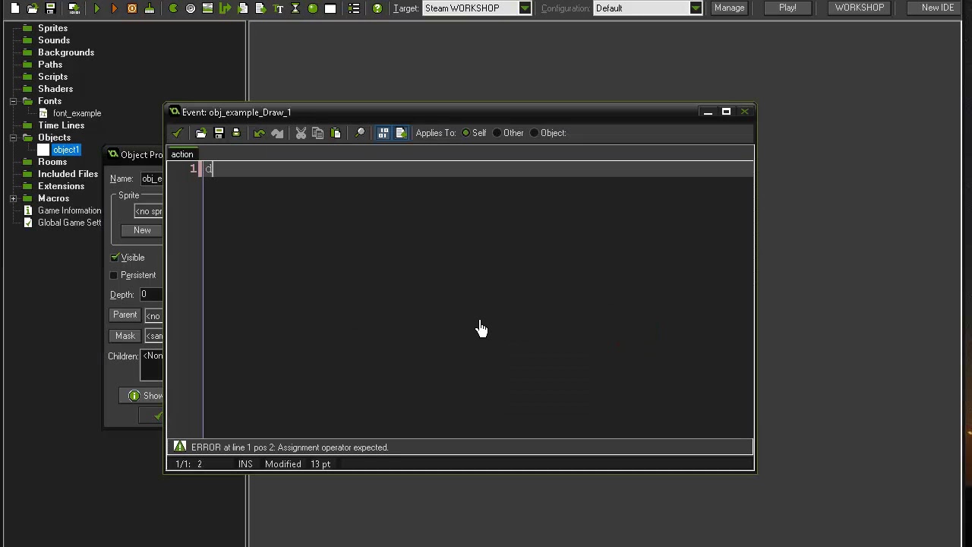Select the Self radio button
This screenshot has height=547, width=972.
click(465, 133)
